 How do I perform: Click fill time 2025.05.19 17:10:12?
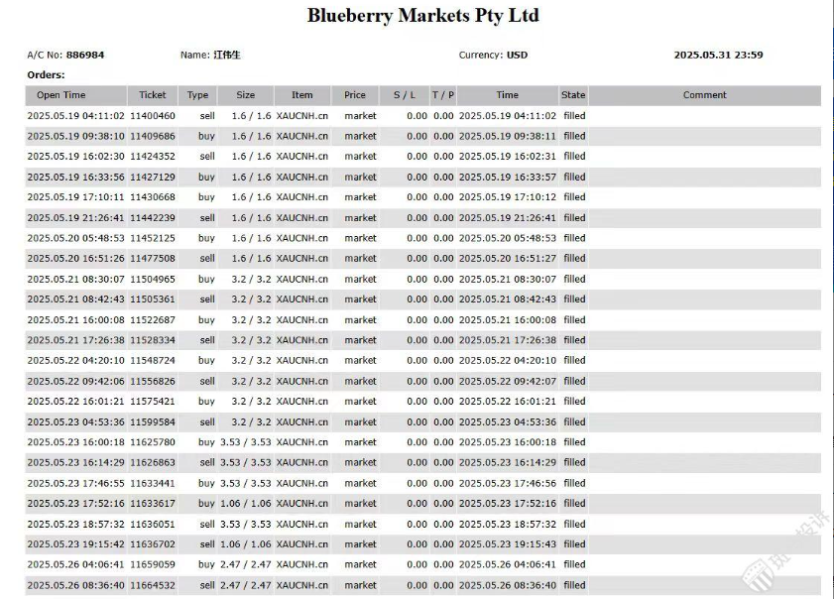coord(508,197)
